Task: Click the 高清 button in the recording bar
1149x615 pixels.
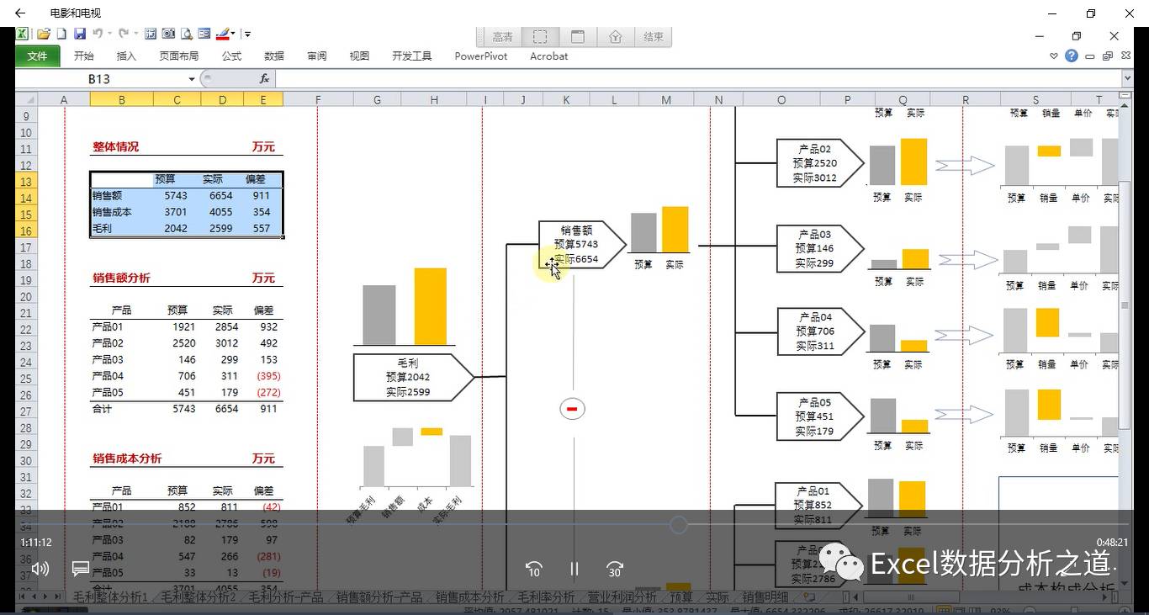Action: click(503, 37)
